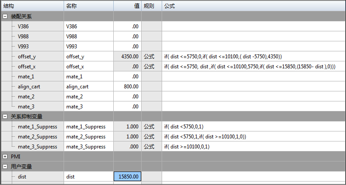
Task: Click the 公式 column header
Action: pyautogui.click(x=253, y=6)
